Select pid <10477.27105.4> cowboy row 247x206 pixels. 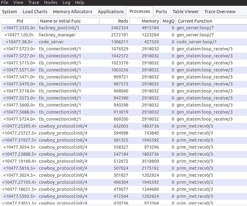click(x=124, y=182)
